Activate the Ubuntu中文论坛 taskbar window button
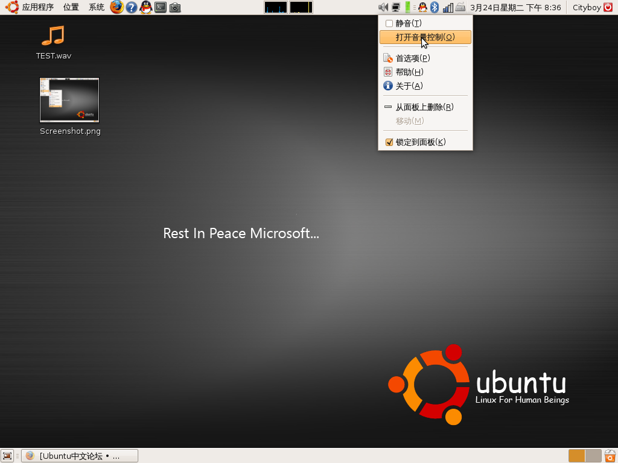The image size is (618, 463). pos(80,456)
